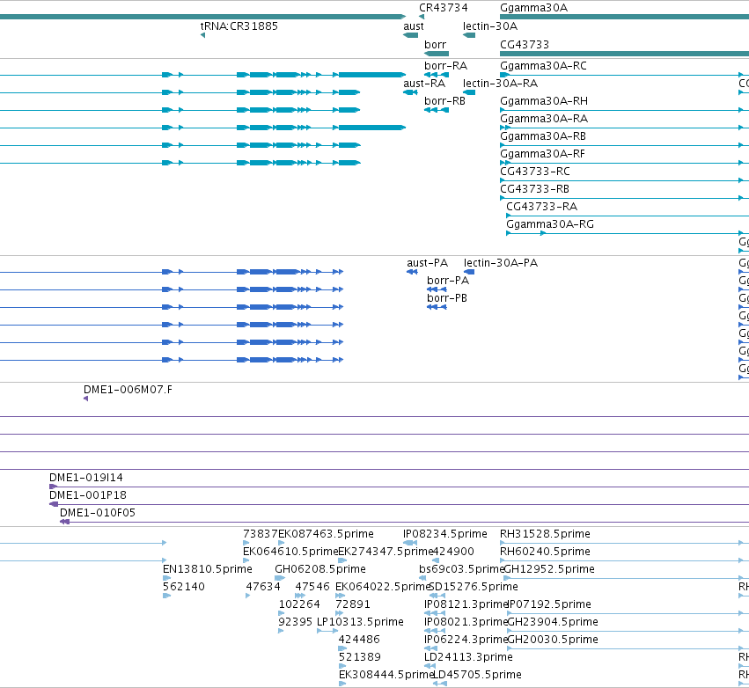Select the EN13810.5prime EST label
Image resolution: width=749 pixels, height=688 pixels.
(208, 569)
